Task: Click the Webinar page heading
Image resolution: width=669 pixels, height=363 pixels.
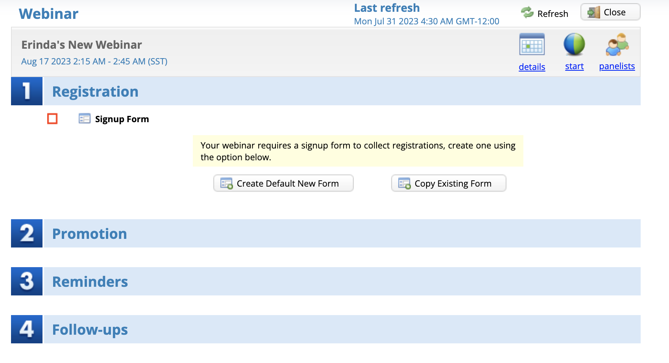Action: click(49, 14)
